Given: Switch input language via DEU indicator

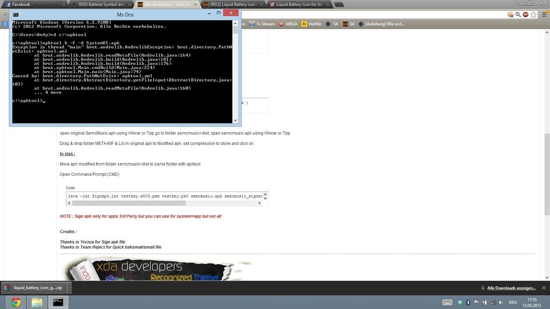Looking at the screenshot, I should (513, 302).
